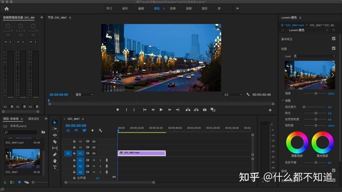Mute track A1 in timeline
Image resolution: width=342 pixels, height=192 pixels.
(94, 160)
